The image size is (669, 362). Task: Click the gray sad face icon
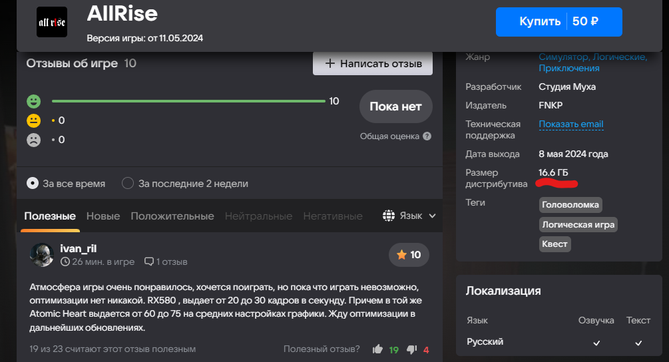click(33, 140)
